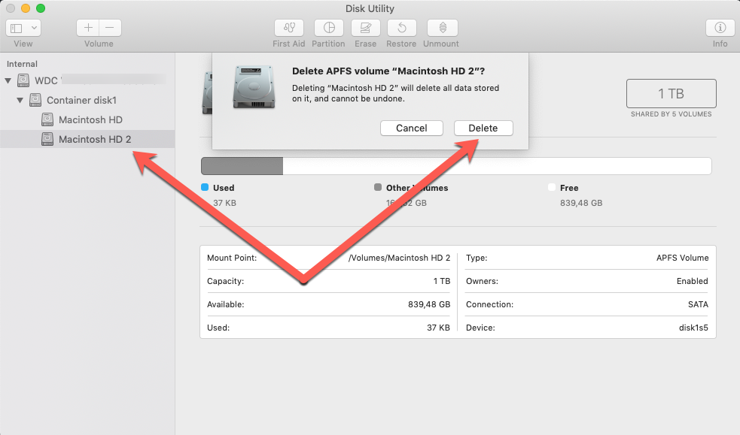The width and height of the screenshot is (740, 435).
Task: Remove a volume with the minus icon
Action: click(x=109, y=26)
